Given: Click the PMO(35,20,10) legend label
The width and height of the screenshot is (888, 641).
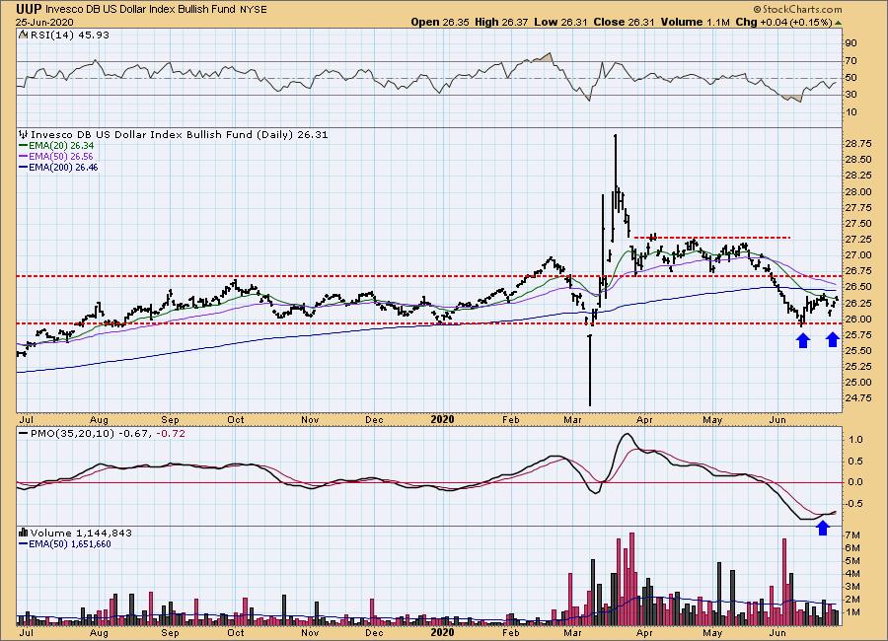Looking at the screenshot, I should (x=72, y=433).
